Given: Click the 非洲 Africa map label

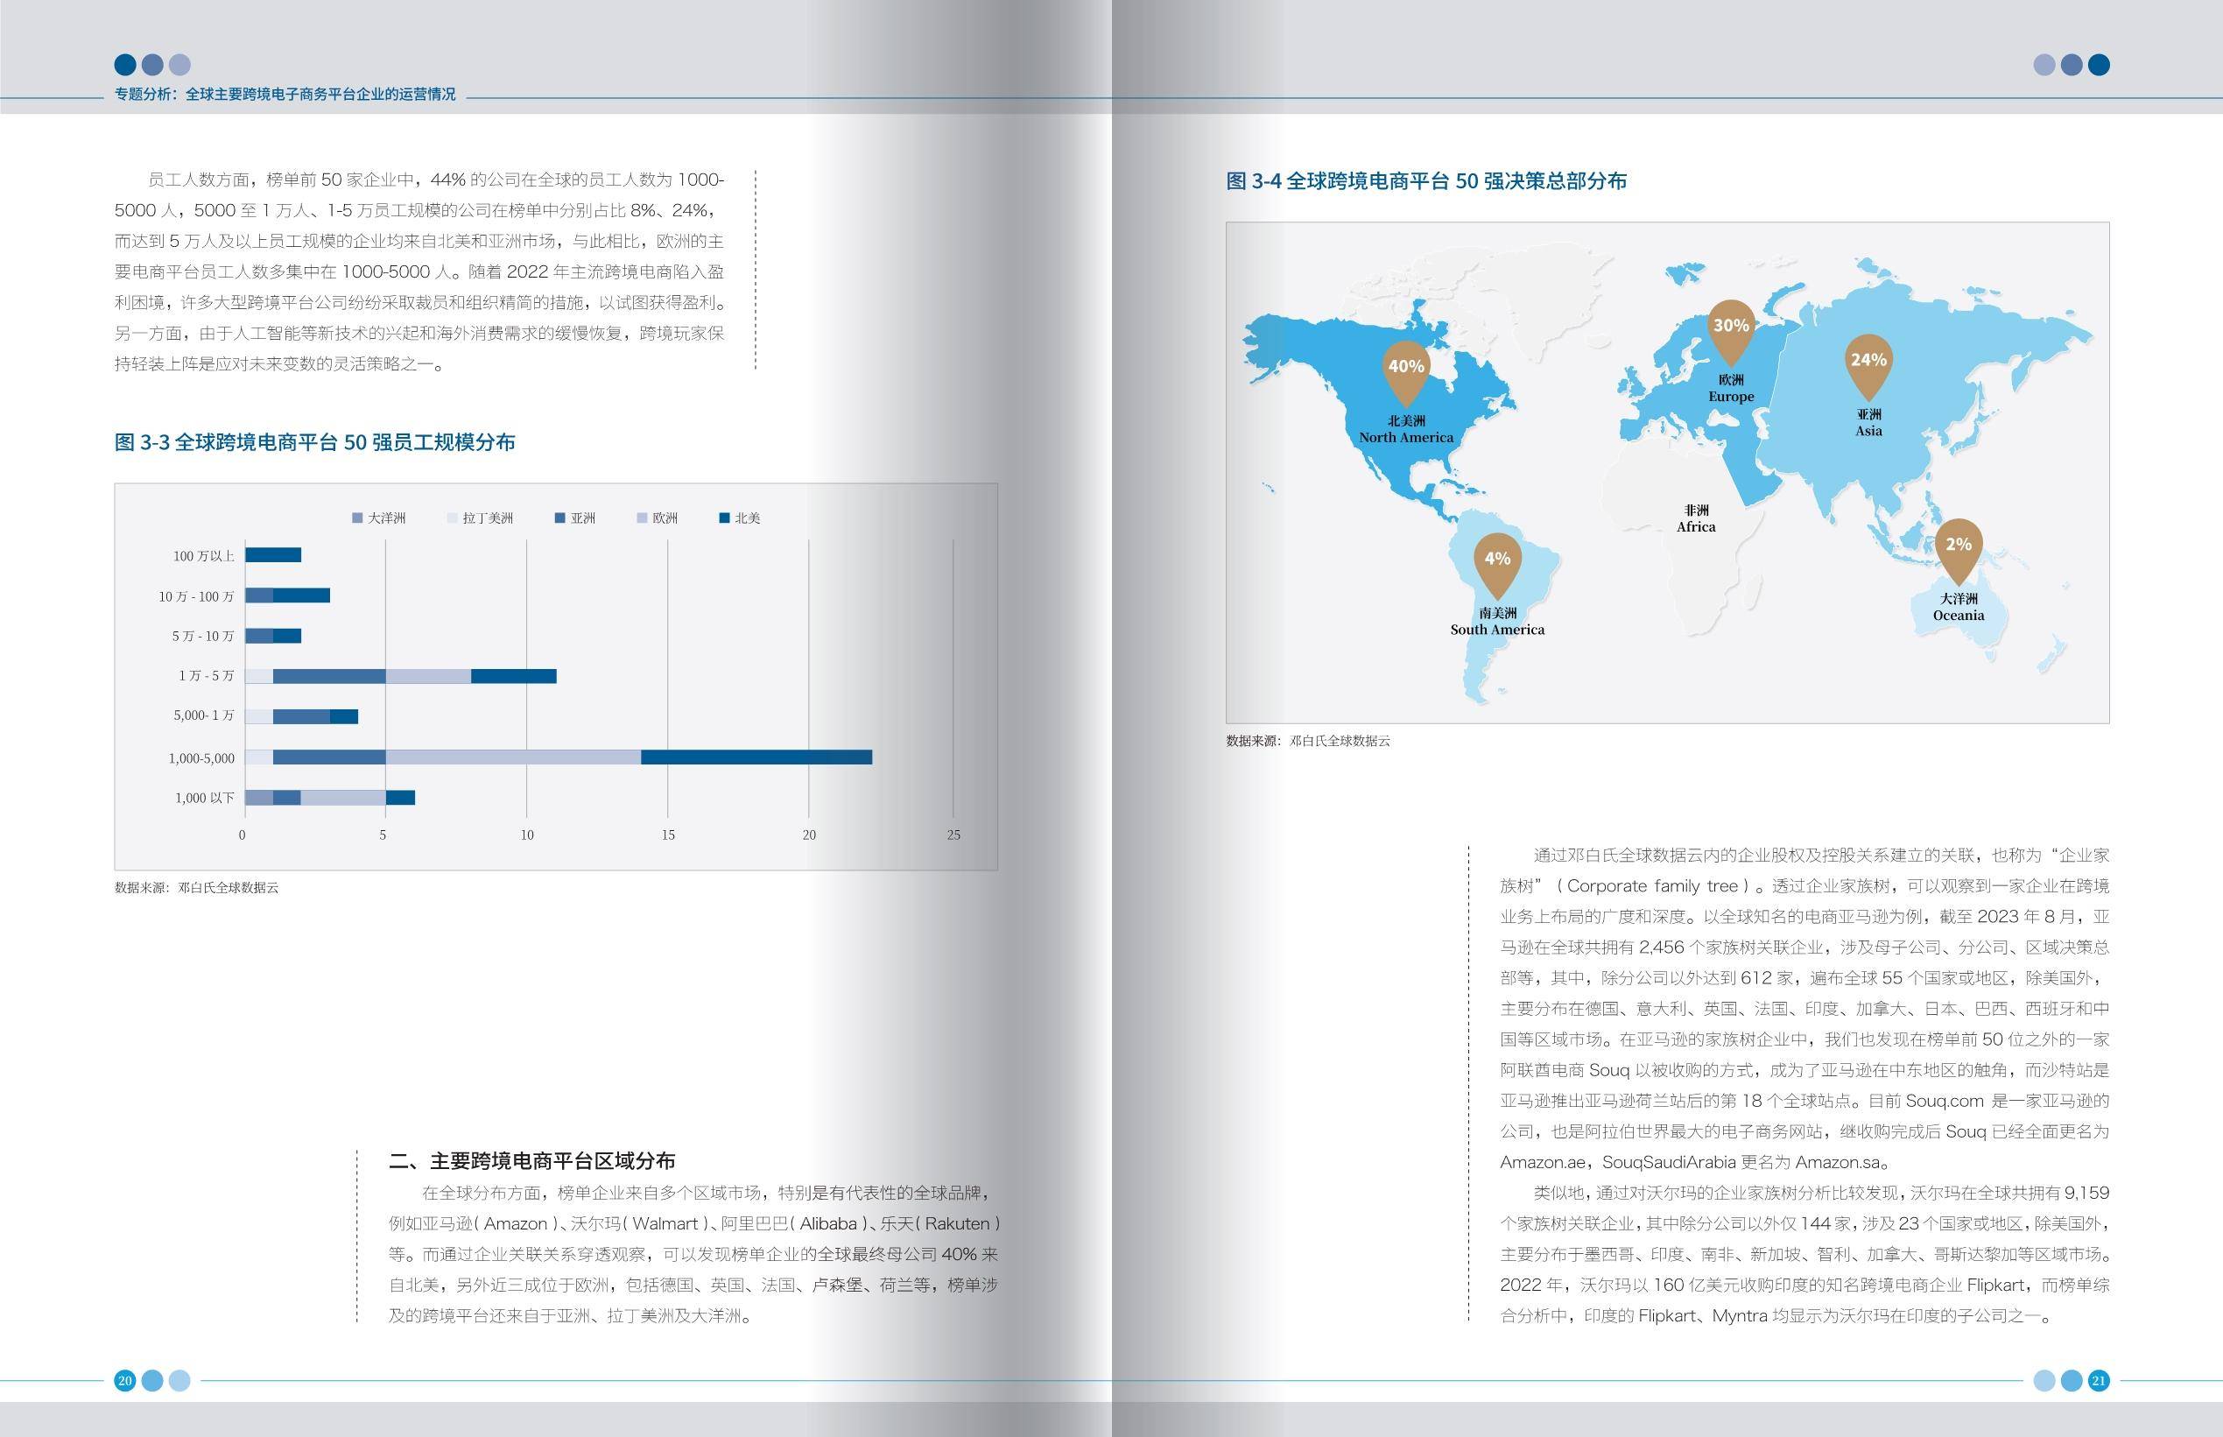Looking at the screenshot, I should pyautogui.click(x=1696, y=518).
